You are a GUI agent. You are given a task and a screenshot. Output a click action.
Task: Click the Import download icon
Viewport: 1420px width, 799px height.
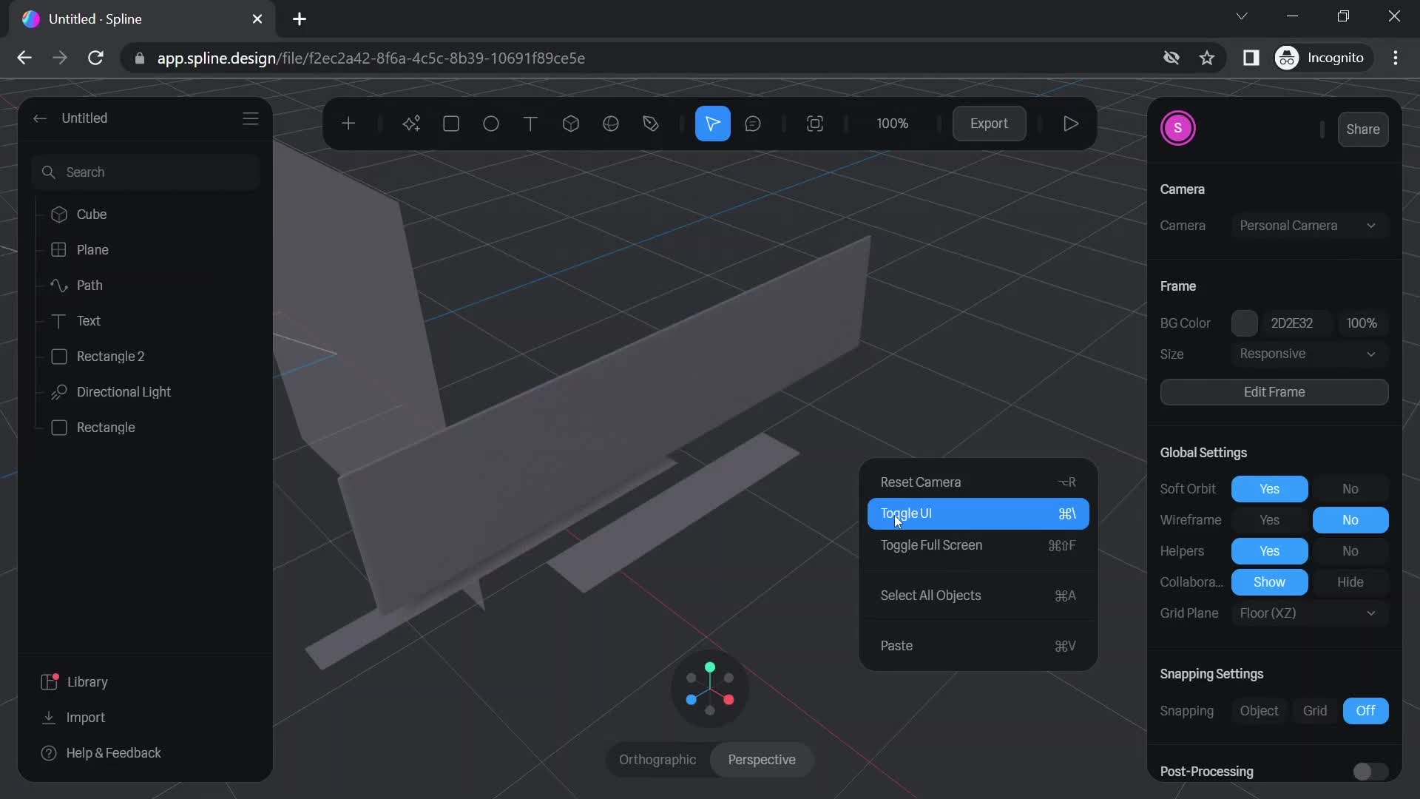[49, 718]
